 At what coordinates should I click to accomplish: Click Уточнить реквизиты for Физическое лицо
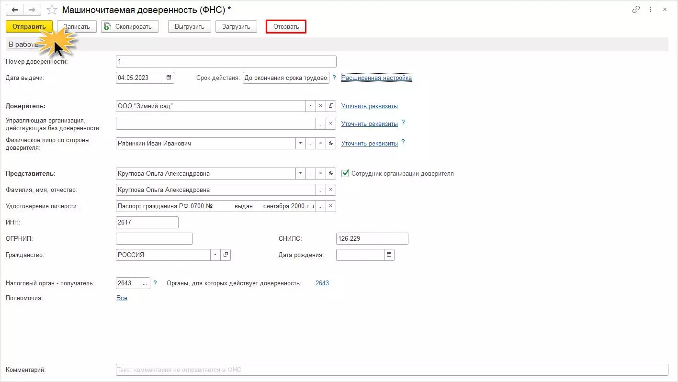click(x=370, y=143)
